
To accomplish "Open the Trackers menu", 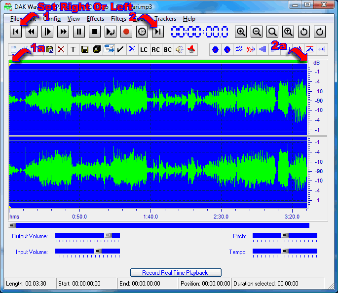I will tap(165, 19).
